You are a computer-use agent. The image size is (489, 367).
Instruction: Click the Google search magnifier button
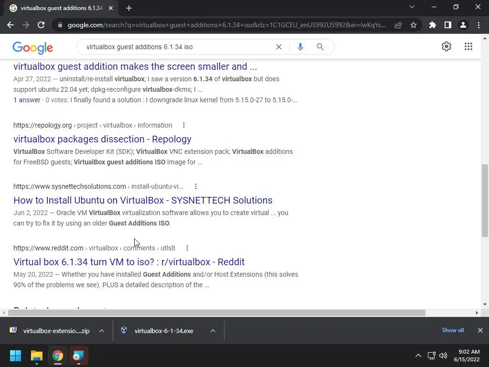(x=320, y=47)
